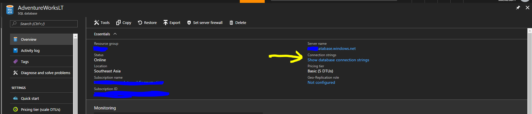Click the Set server firewall shield icon
532x114 pixels.
point(189,23)
